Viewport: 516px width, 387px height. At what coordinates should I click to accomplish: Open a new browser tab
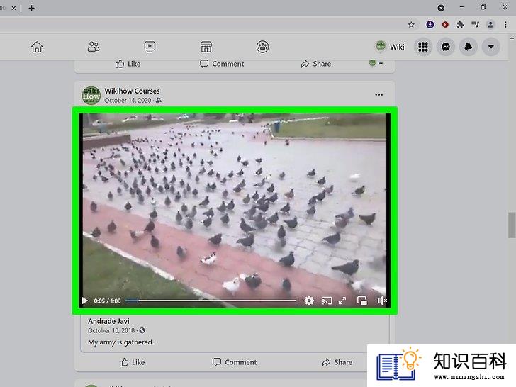coord(32,8)
